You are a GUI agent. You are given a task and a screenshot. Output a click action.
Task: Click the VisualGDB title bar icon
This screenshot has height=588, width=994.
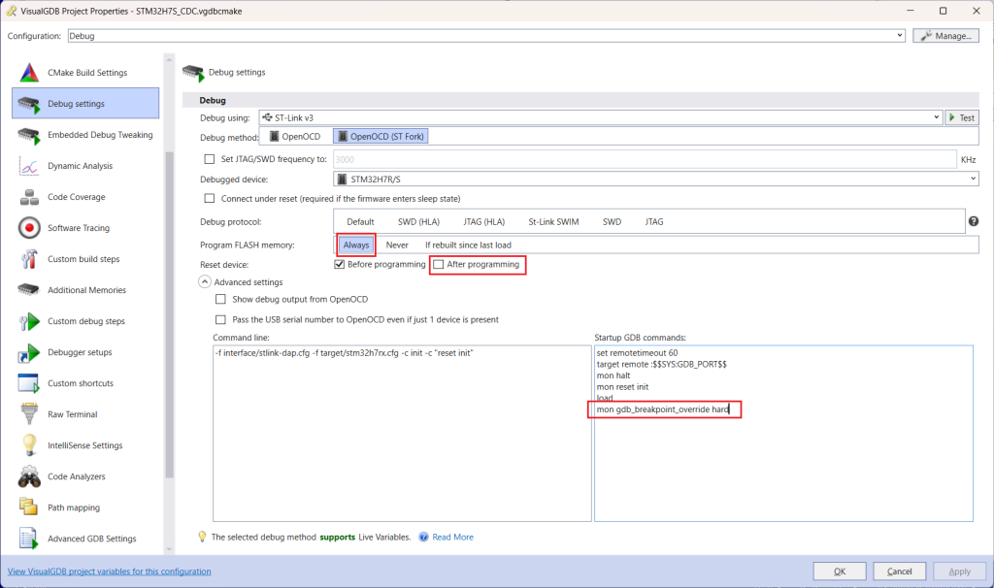pyautogui.click(x=12, y=11)
